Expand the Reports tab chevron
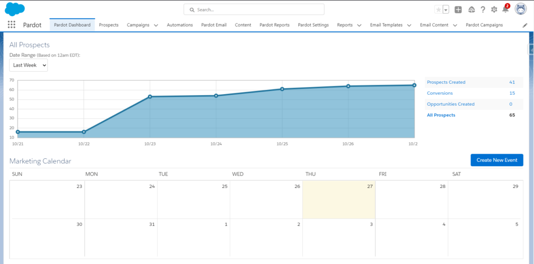 tap(359, 25)
